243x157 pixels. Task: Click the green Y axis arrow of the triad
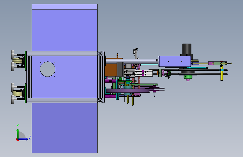coord(18,134)
